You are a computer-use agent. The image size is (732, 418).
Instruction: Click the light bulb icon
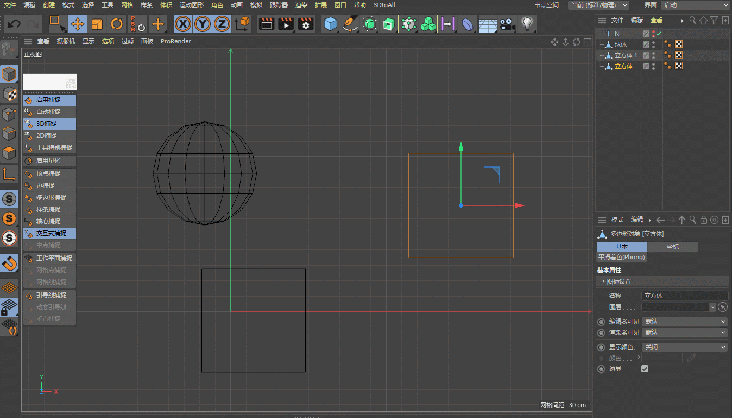pyautogui.click(x=526, y=24)
